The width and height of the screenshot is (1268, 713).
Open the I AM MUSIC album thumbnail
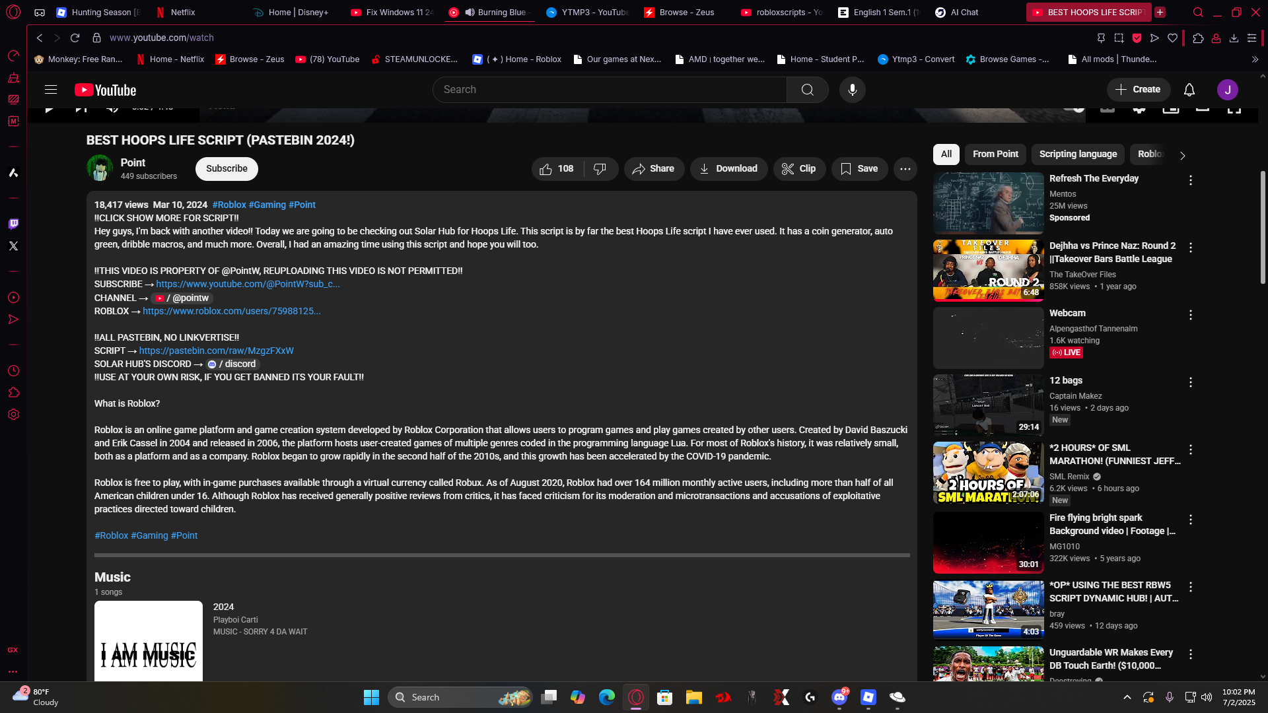click(x=149, y=640)
